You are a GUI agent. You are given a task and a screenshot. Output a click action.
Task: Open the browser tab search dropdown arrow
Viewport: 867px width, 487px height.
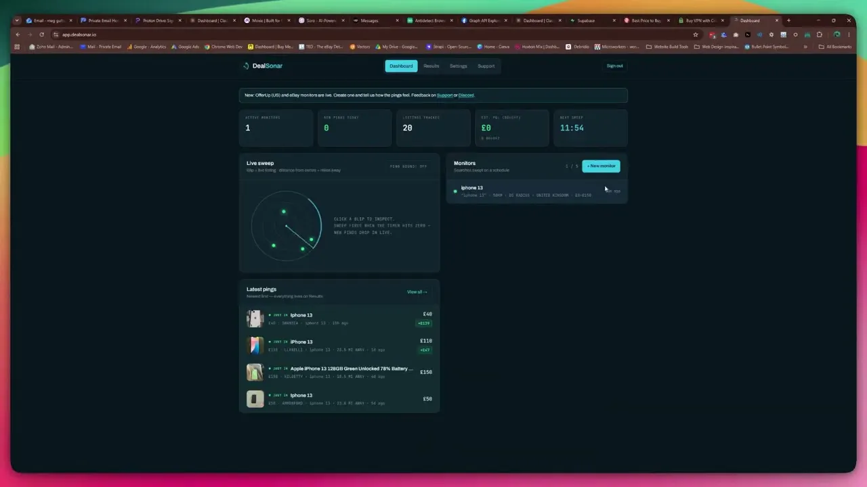click(x=17, y=20)
